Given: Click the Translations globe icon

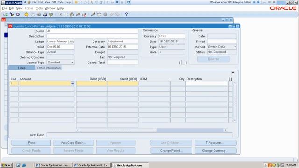Looking at the screenshot, I should point(105,14).
